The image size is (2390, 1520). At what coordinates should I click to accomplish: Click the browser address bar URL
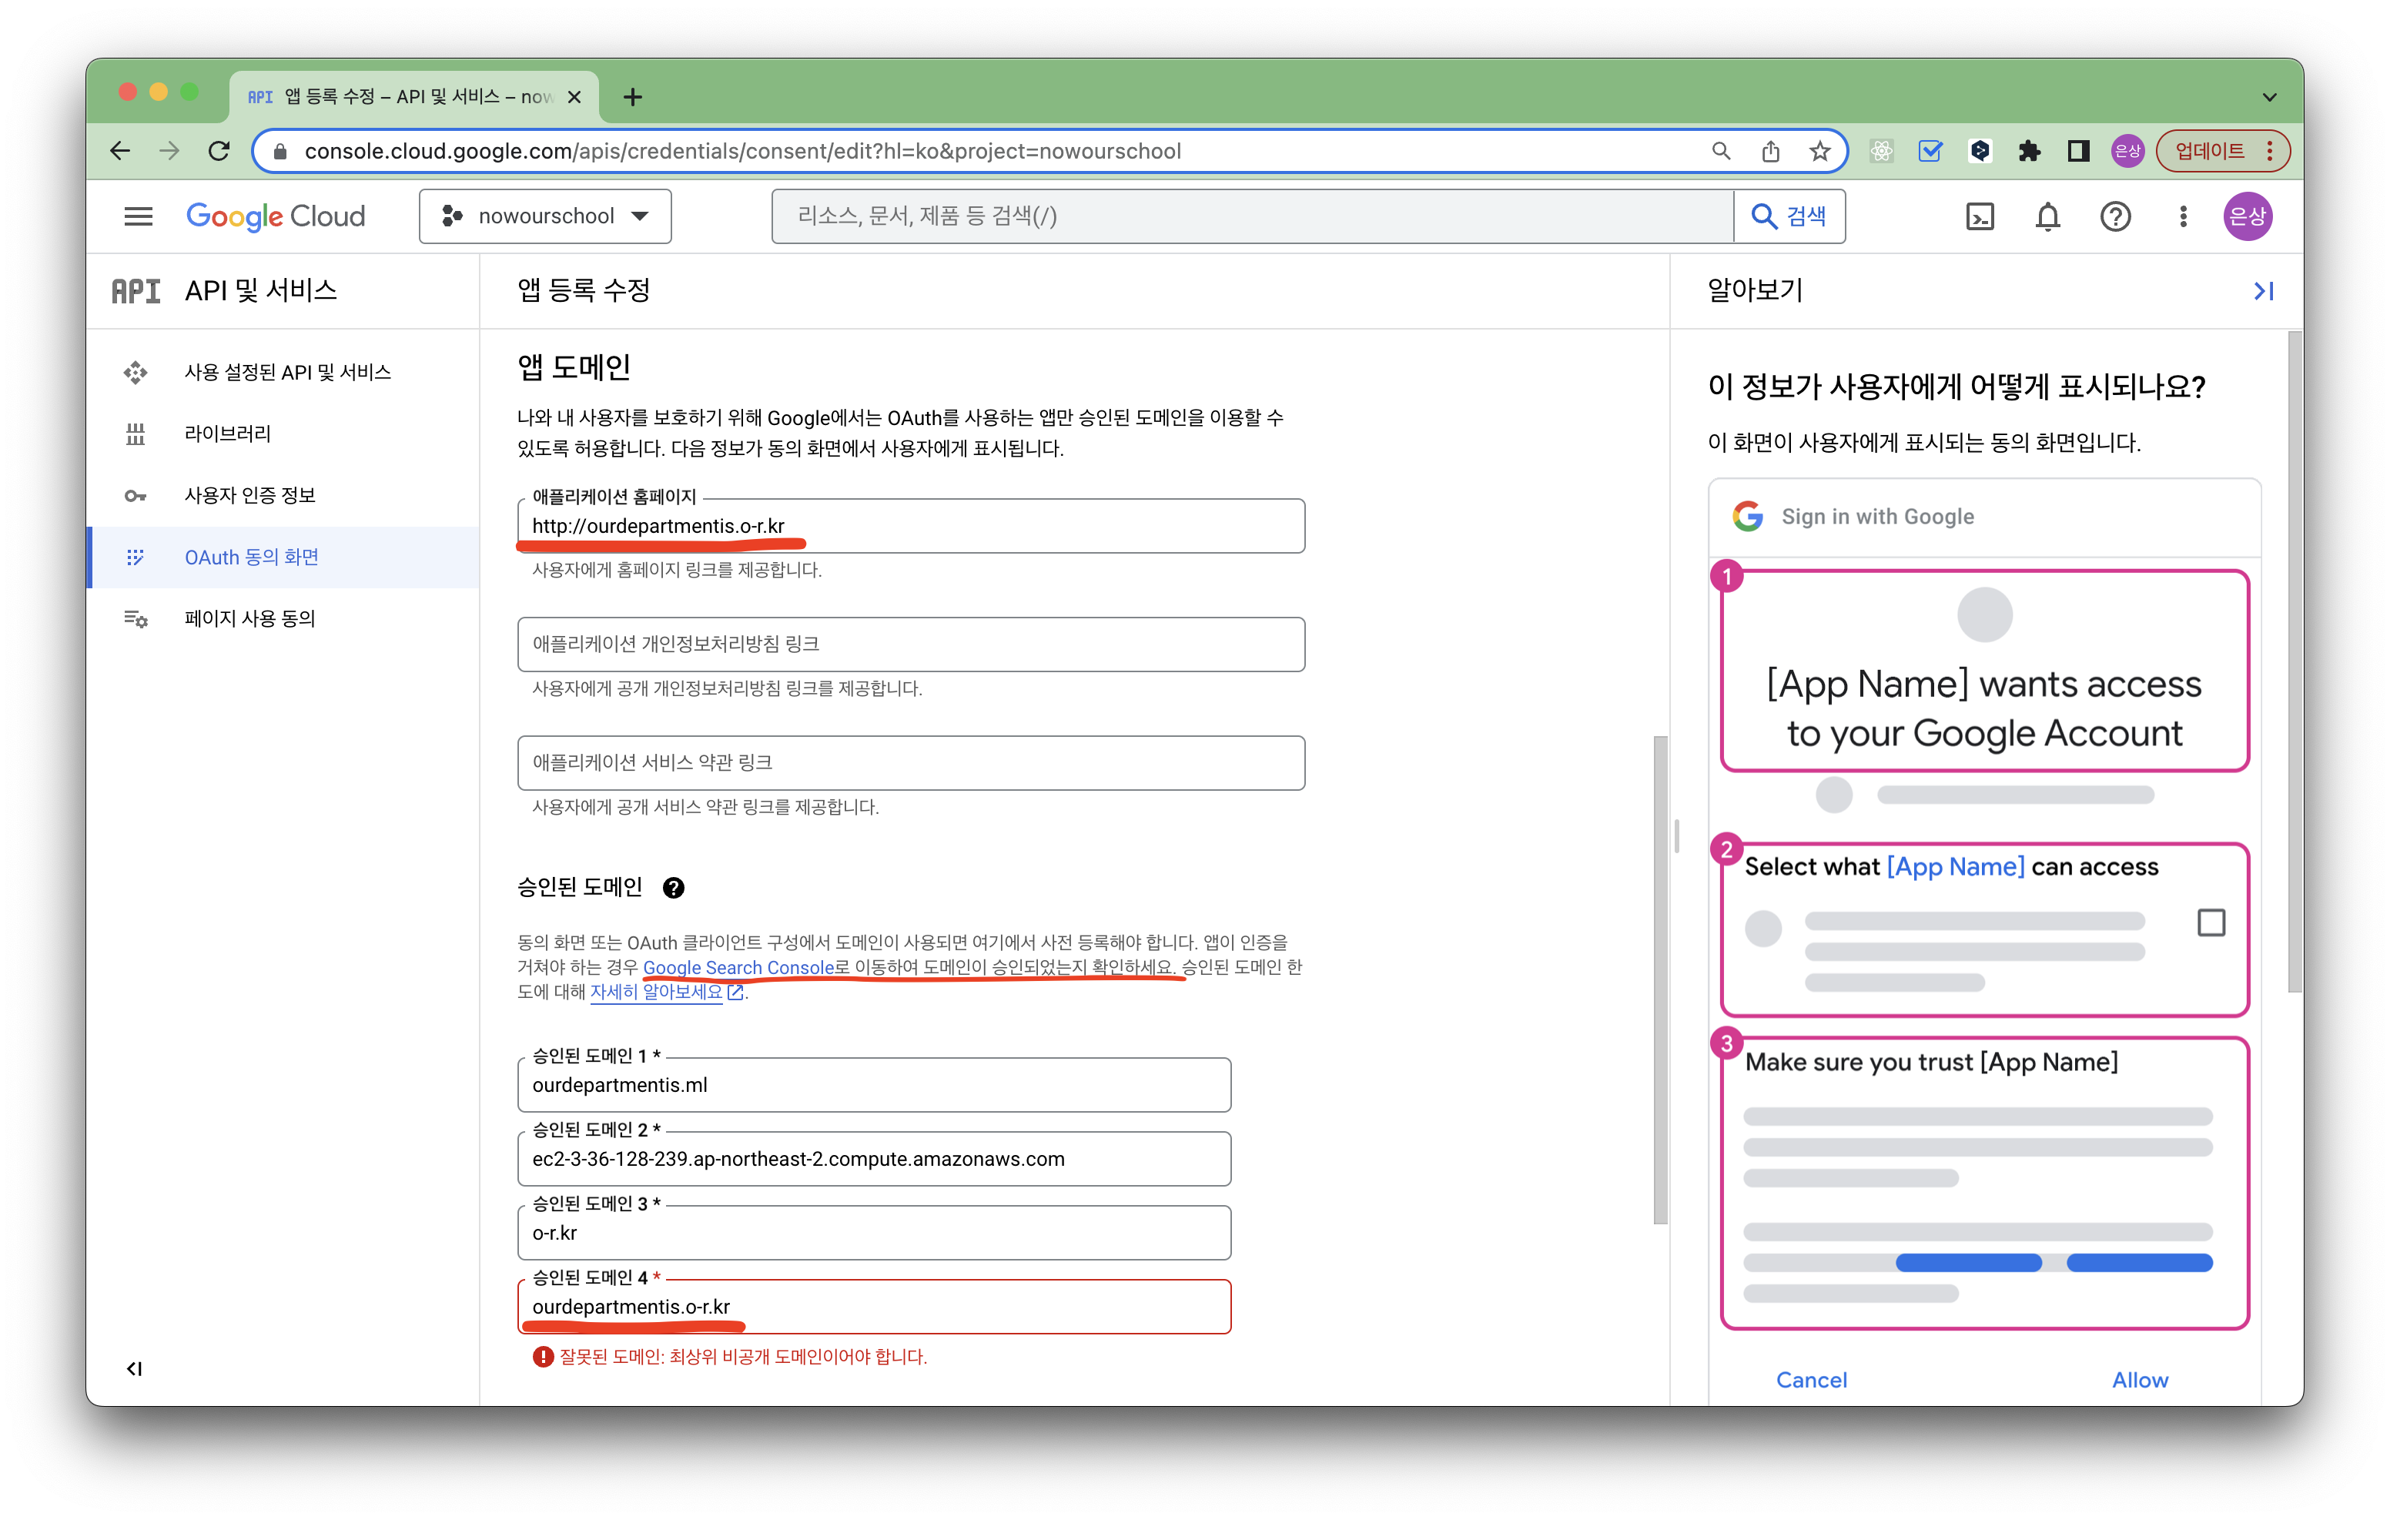[742, 151]
